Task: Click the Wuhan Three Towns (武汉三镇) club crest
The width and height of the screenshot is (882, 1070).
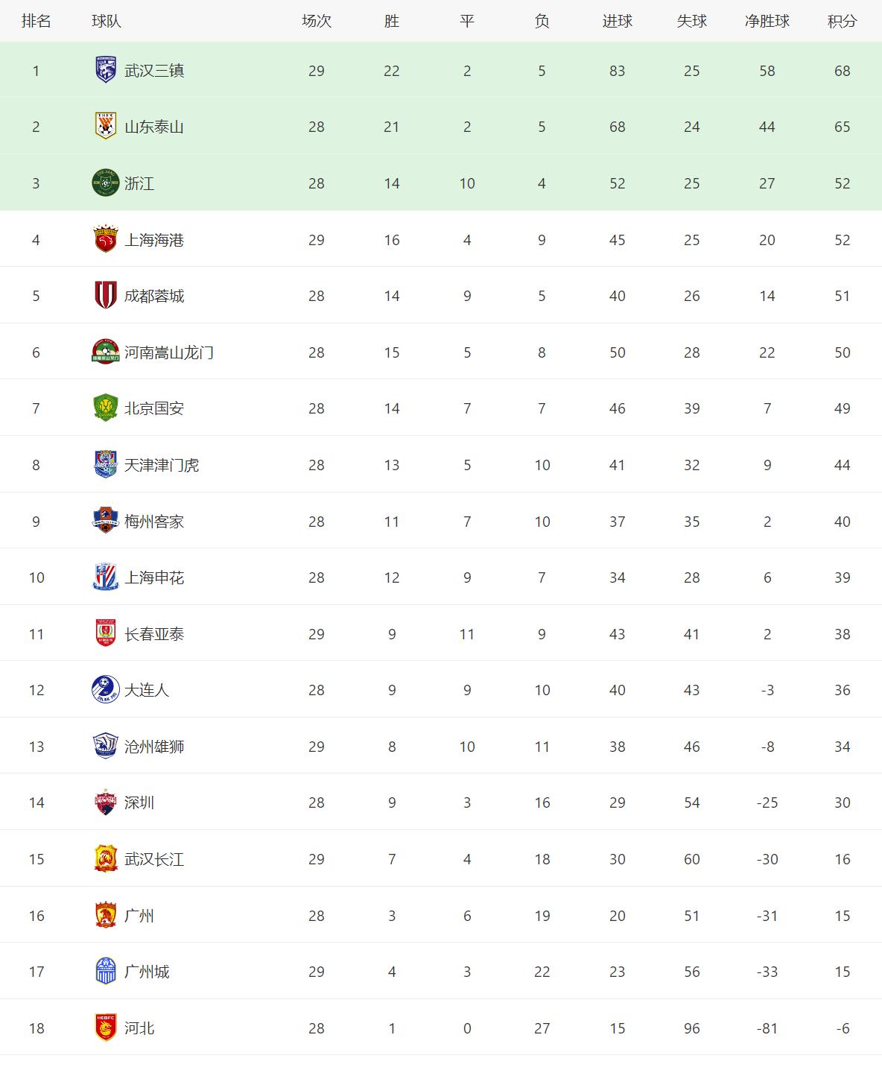Action: [x=106, y=70]
